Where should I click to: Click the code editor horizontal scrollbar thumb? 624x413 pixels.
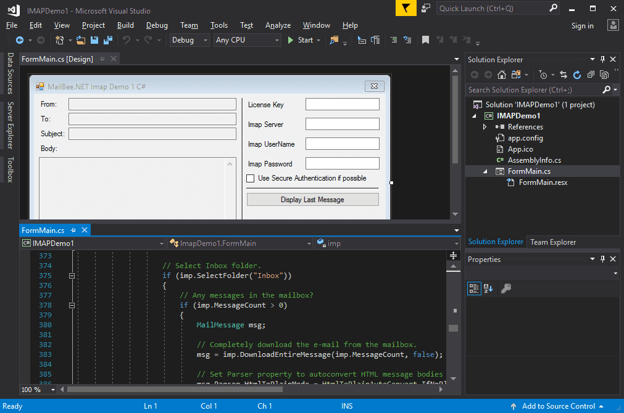(175, 390)
